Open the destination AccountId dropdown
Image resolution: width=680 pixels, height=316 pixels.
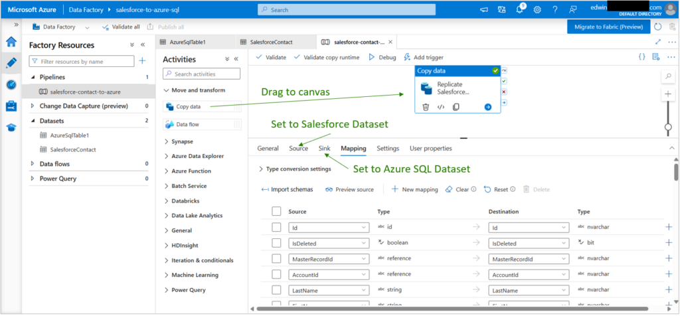pos(529,275)
